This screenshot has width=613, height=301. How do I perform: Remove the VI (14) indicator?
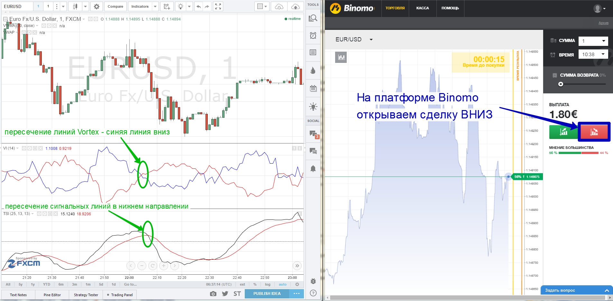coord(41,148)
